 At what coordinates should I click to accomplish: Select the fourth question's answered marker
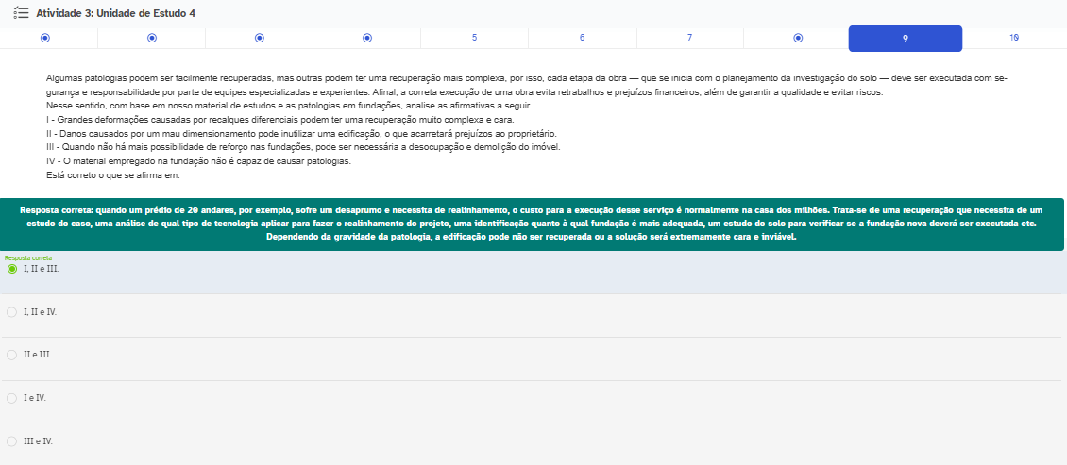pos(367,38)
